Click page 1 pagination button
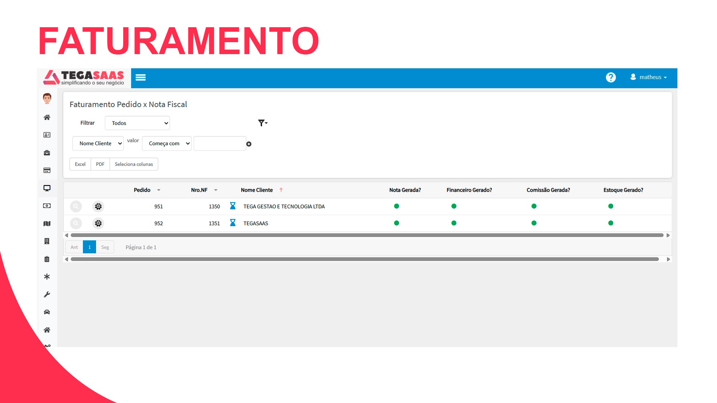 tap(90, 247)
